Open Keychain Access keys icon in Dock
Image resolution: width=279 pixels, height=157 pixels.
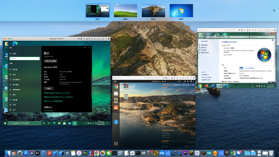point(67,153)
